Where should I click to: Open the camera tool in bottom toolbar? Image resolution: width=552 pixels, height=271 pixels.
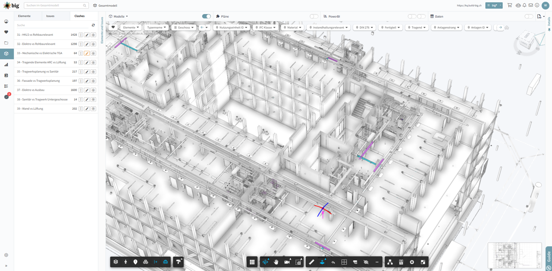pyautogui.click(x=287, y=262)
